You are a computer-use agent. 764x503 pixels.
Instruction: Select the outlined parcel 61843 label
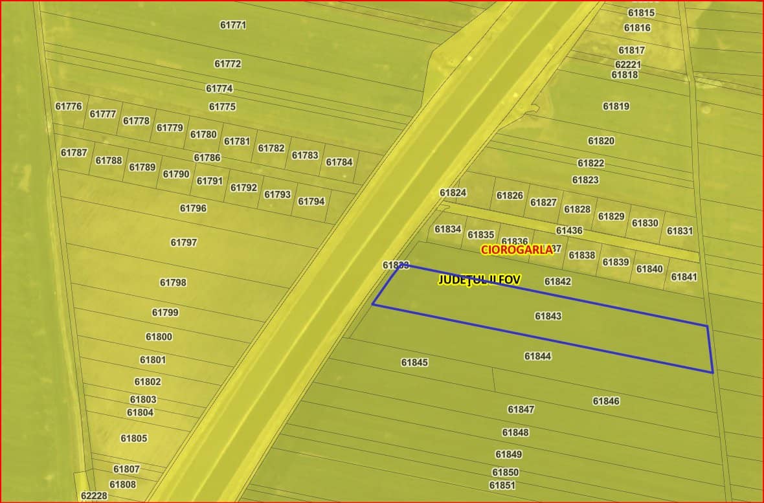click(x=548, y=317)
